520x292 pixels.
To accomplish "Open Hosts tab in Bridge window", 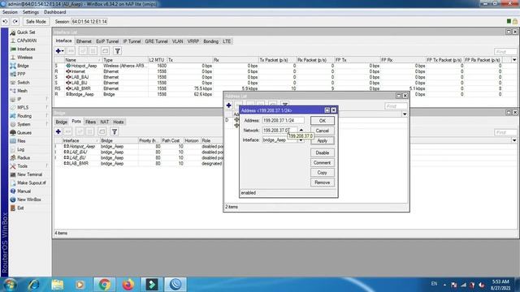I will coord(119,122).
